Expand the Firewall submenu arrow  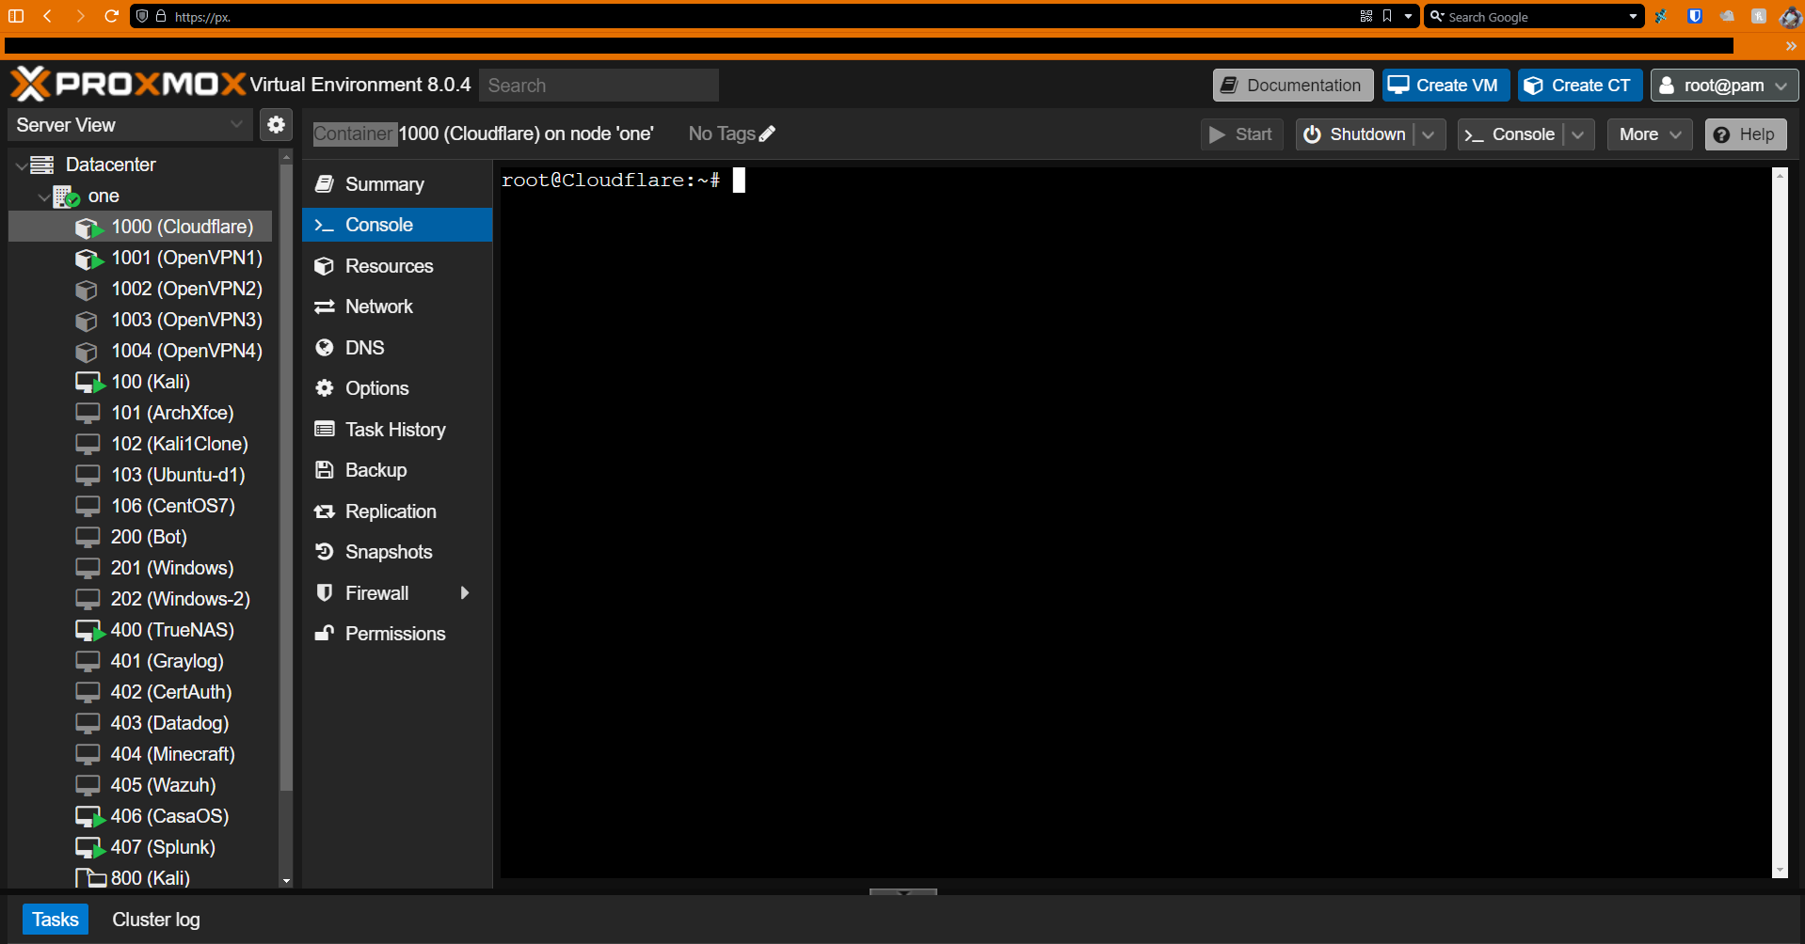tap(464, 593)
